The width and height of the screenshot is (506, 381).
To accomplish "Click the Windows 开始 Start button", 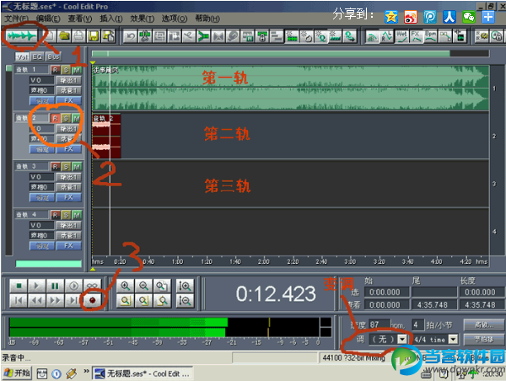I will [x=17, y=373].
